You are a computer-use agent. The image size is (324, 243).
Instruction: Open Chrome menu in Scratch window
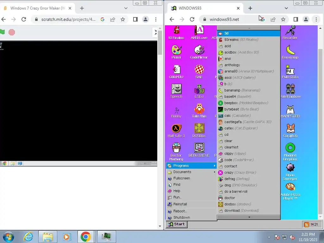pos(156,19)
